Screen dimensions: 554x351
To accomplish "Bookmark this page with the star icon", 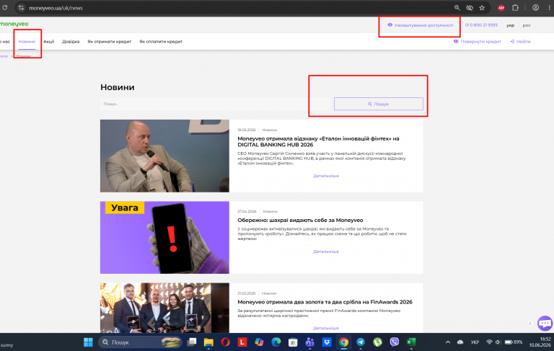I will tap(482, 8).
